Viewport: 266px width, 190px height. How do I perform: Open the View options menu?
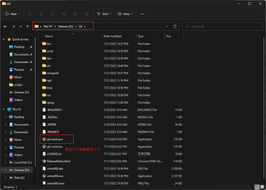(125, 14)
